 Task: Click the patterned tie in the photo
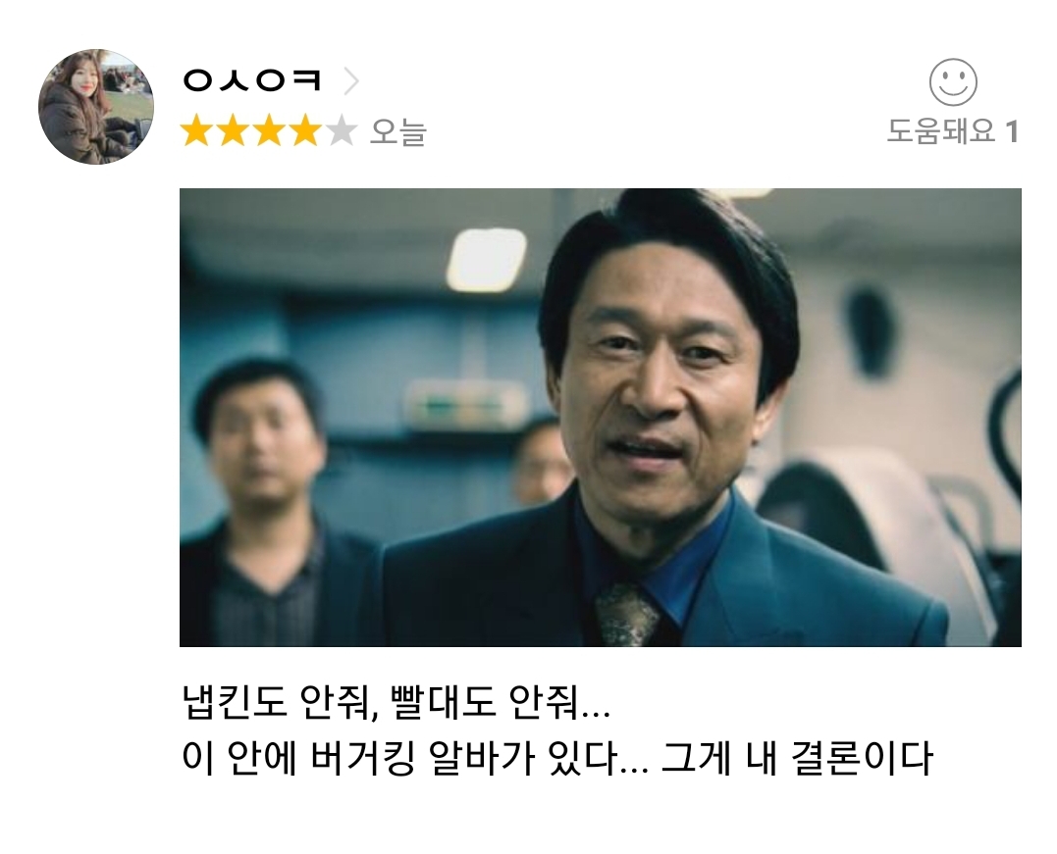click(627, 615)
